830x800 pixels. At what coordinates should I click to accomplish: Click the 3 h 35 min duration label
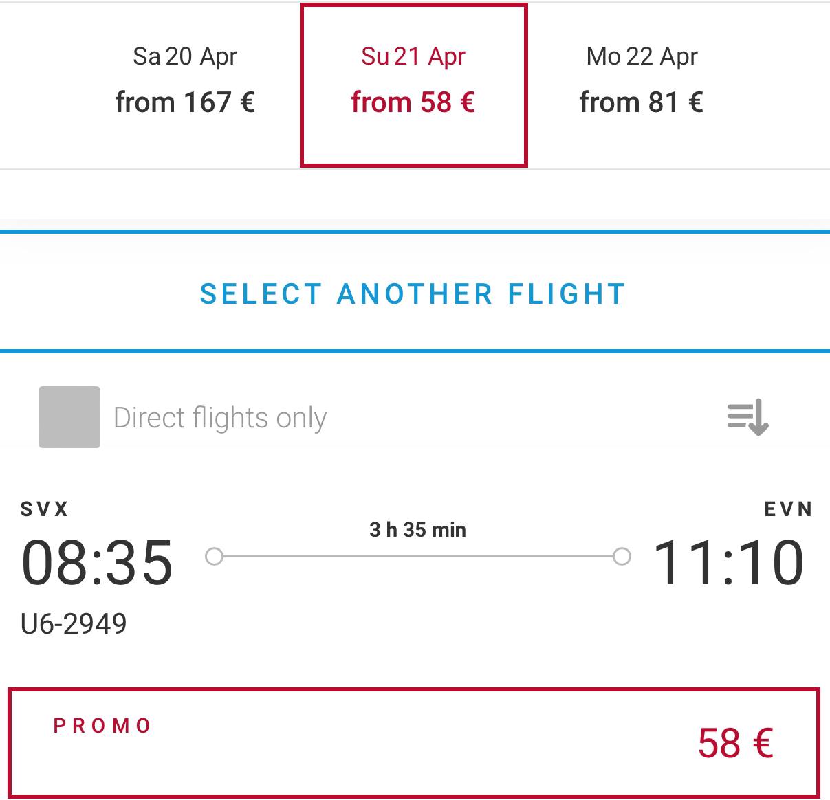click(x=417, y=530)
